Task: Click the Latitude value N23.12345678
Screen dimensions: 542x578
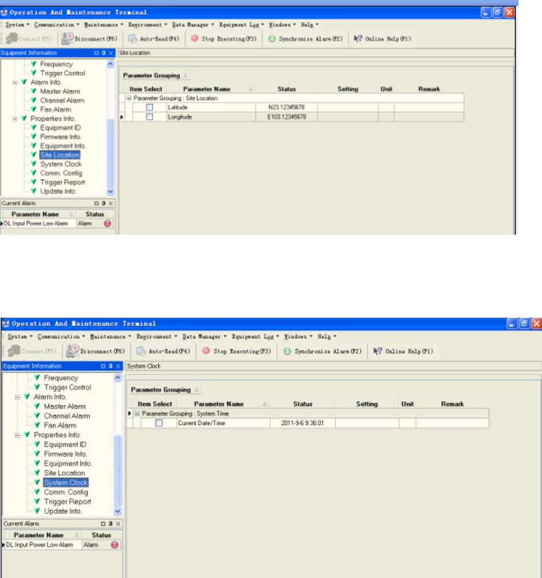Action: click(286, 107)
